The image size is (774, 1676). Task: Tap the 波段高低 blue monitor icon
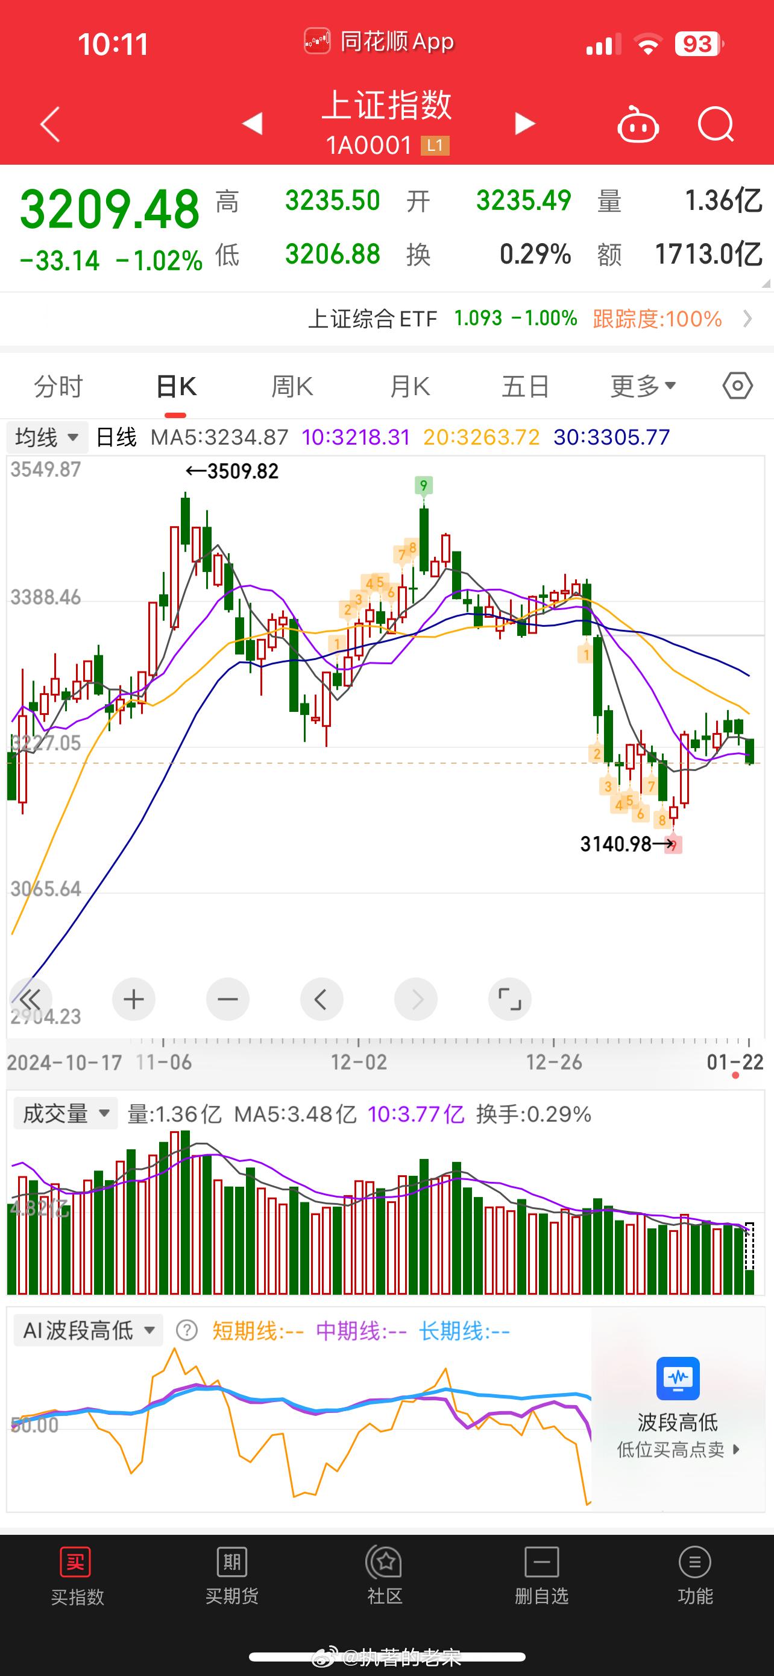[677, 1378]
